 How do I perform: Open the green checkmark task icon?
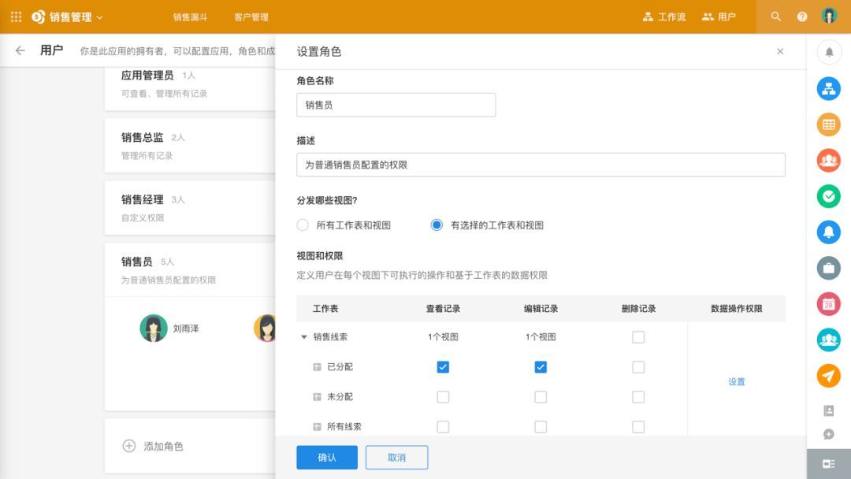[829, 196]
